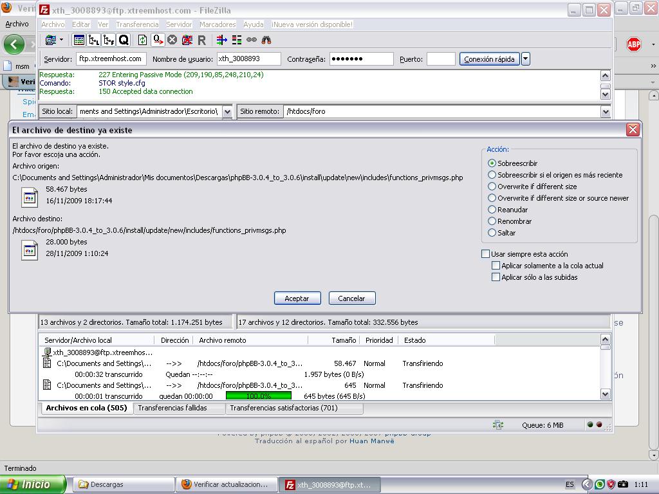
Task: Open the Editar menu
Action: point(81,24)
